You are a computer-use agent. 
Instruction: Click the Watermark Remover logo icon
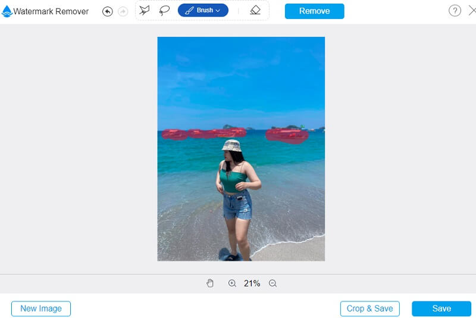(7, 11)
